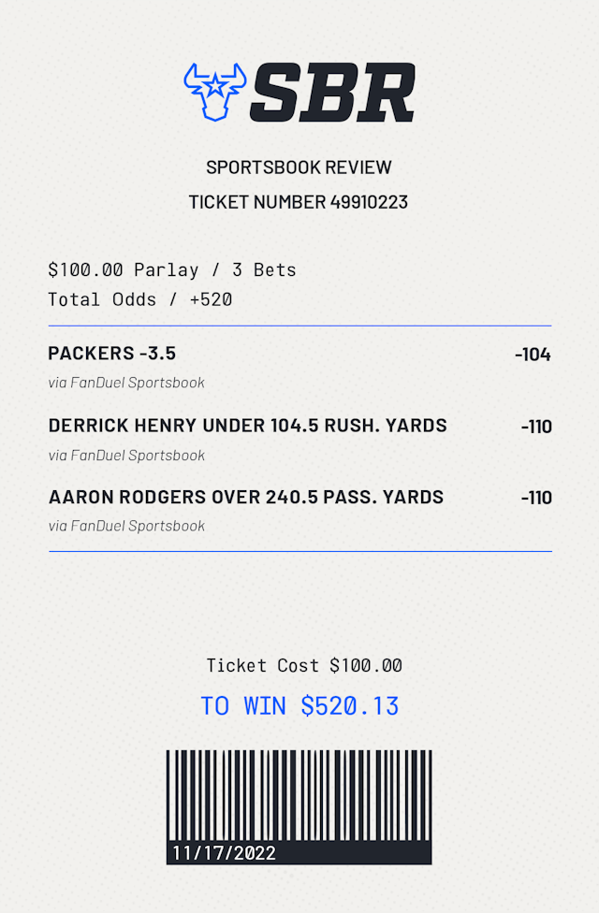The width and height of the screenshot is (599, 913).
Task: Select Derrick Henry Under 104.5 rush yards bet
Action: [247, 426]
